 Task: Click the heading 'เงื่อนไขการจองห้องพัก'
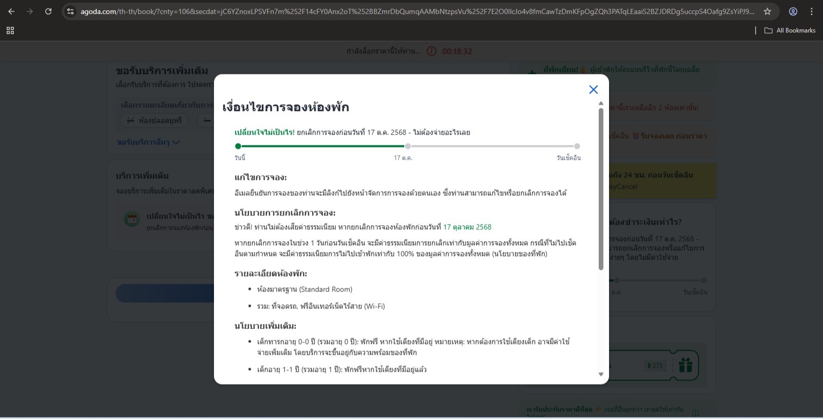click(x=285, y=107)
